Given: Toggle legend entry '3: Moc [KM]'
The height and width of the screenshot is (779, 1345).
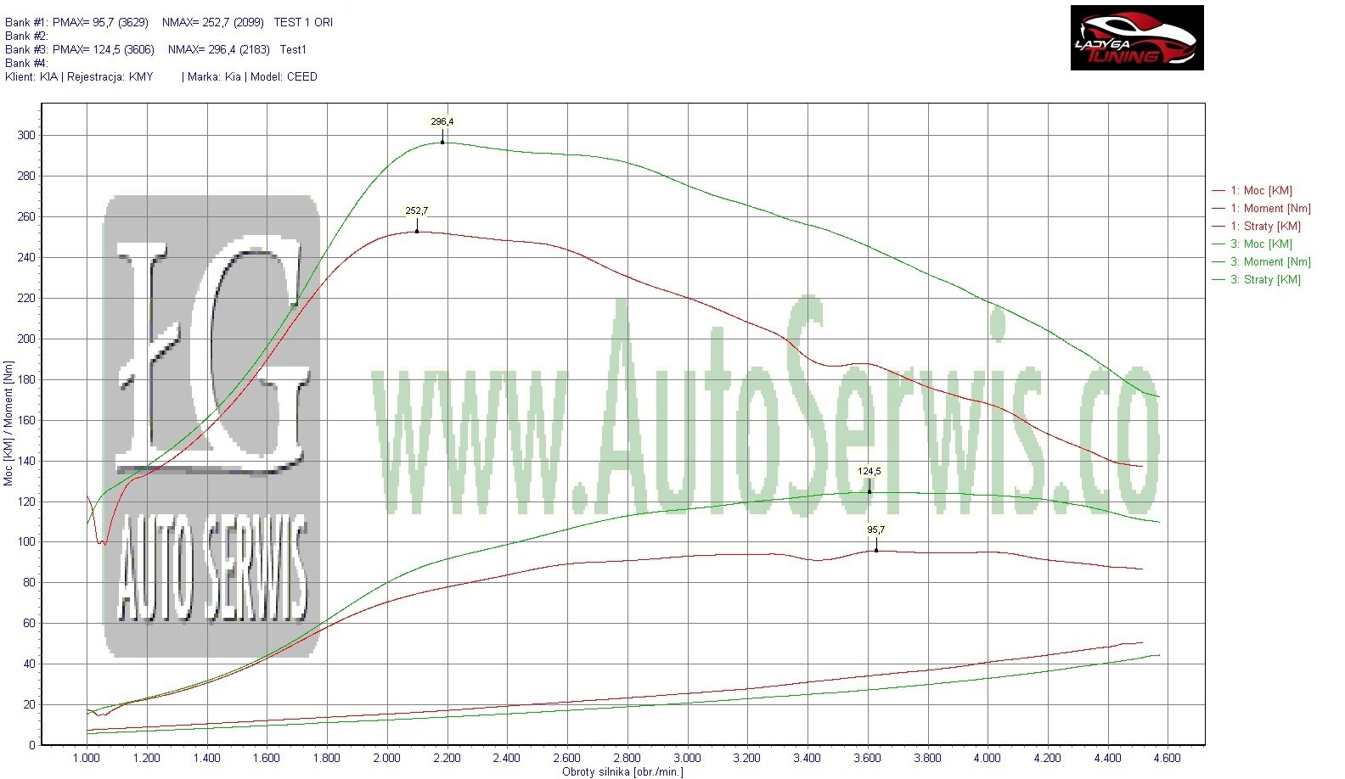Looking at the screenshot, I should point(1261,244).
